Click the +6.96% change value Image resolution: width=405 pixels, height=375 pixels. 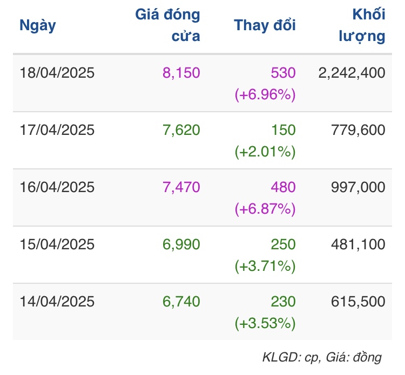(x=265, y=95)
